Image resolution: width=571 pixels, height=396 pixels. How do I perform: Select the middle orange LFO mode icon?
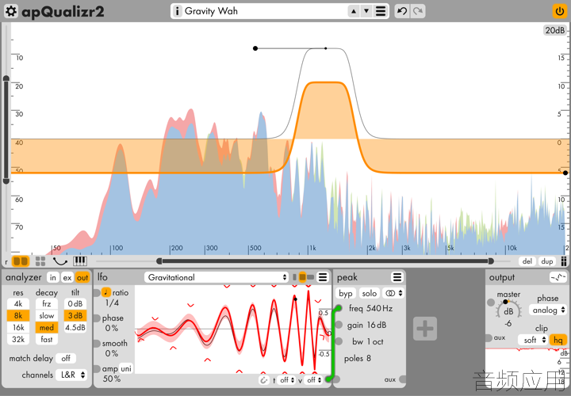[302, 277]
